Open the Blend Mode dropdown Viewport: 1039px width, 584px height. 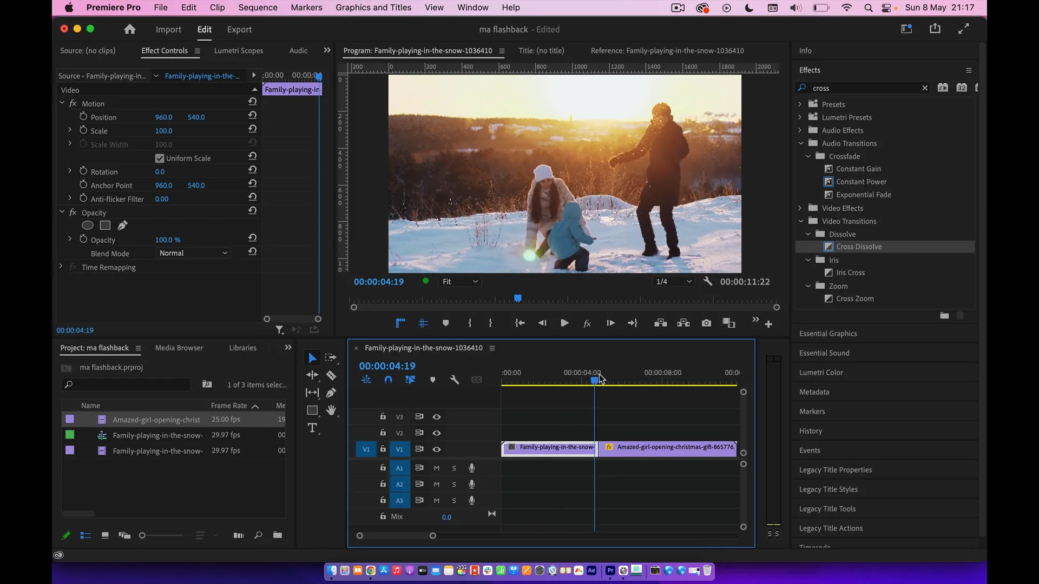point(193,253)
